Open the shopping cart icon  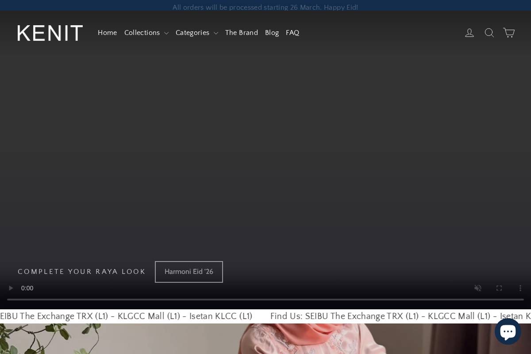509,33
